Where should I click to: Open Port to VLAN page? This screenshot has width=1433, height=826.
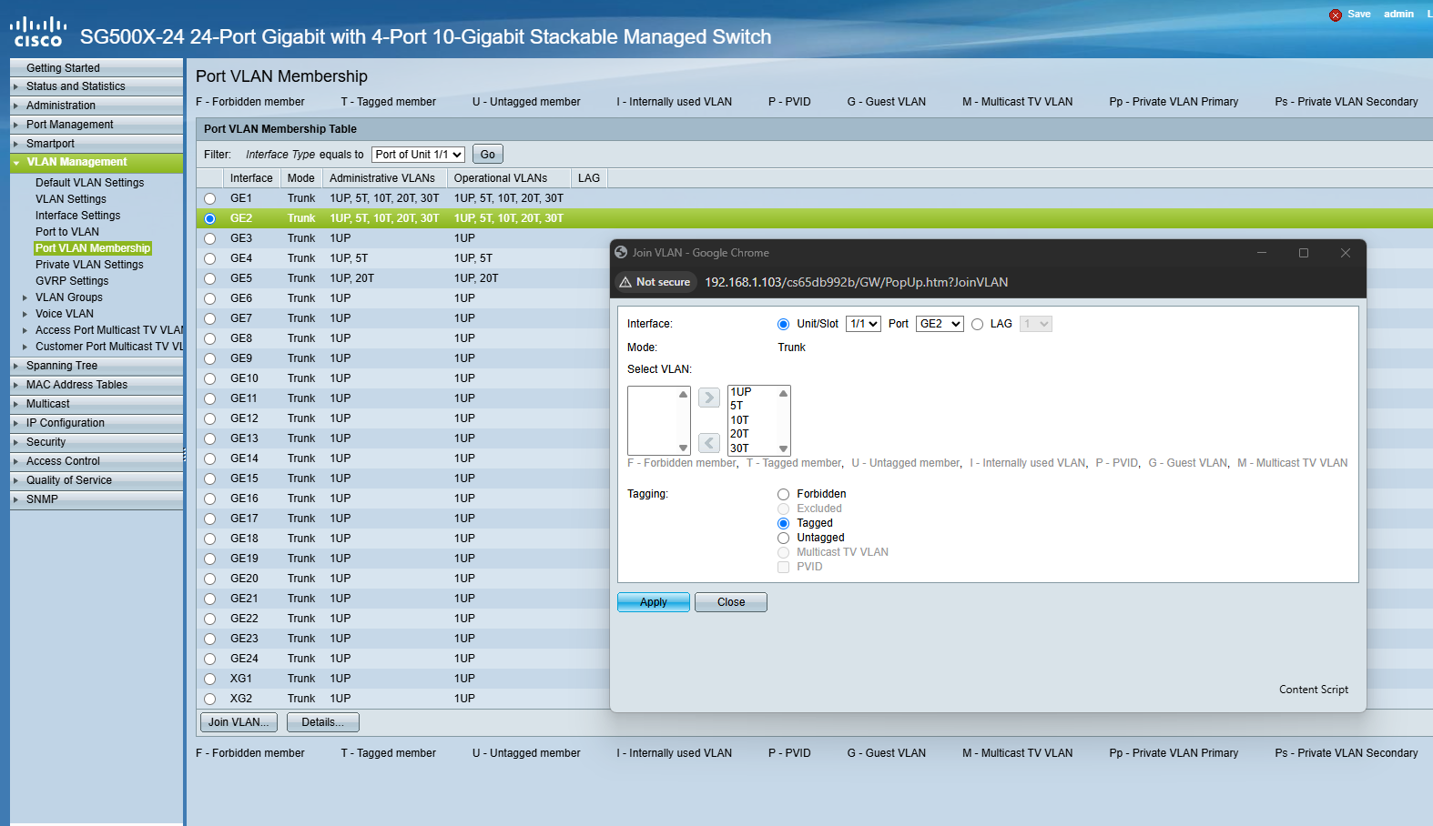[x=66, y=232]
